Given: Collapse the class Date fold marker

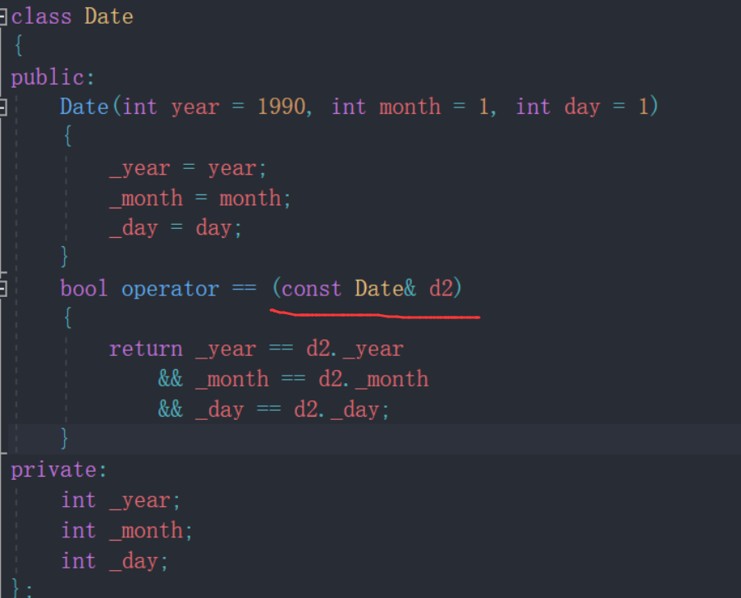Looking at the screenshot, I should pos(2,17).
